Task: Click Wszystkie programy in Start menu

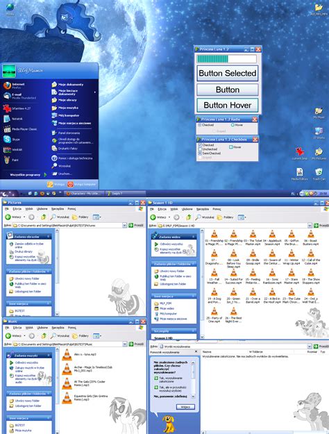Action: click(x=25, y=175)
